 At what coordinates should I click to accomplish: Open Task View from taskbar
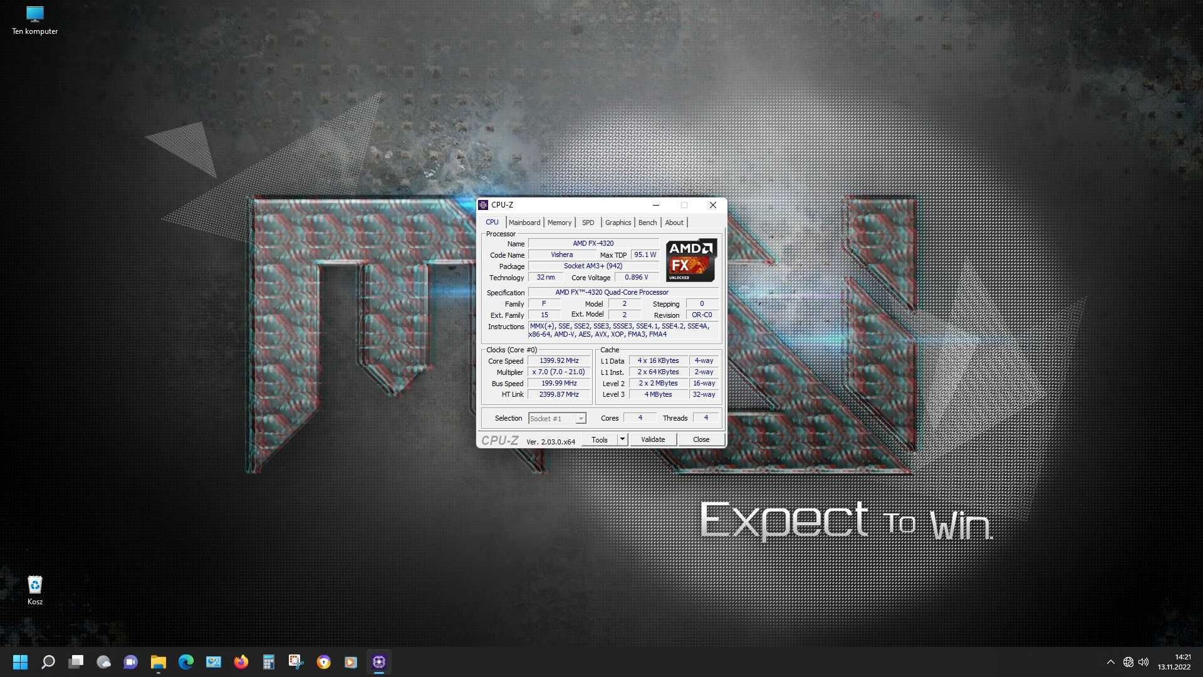coord(76,662)
